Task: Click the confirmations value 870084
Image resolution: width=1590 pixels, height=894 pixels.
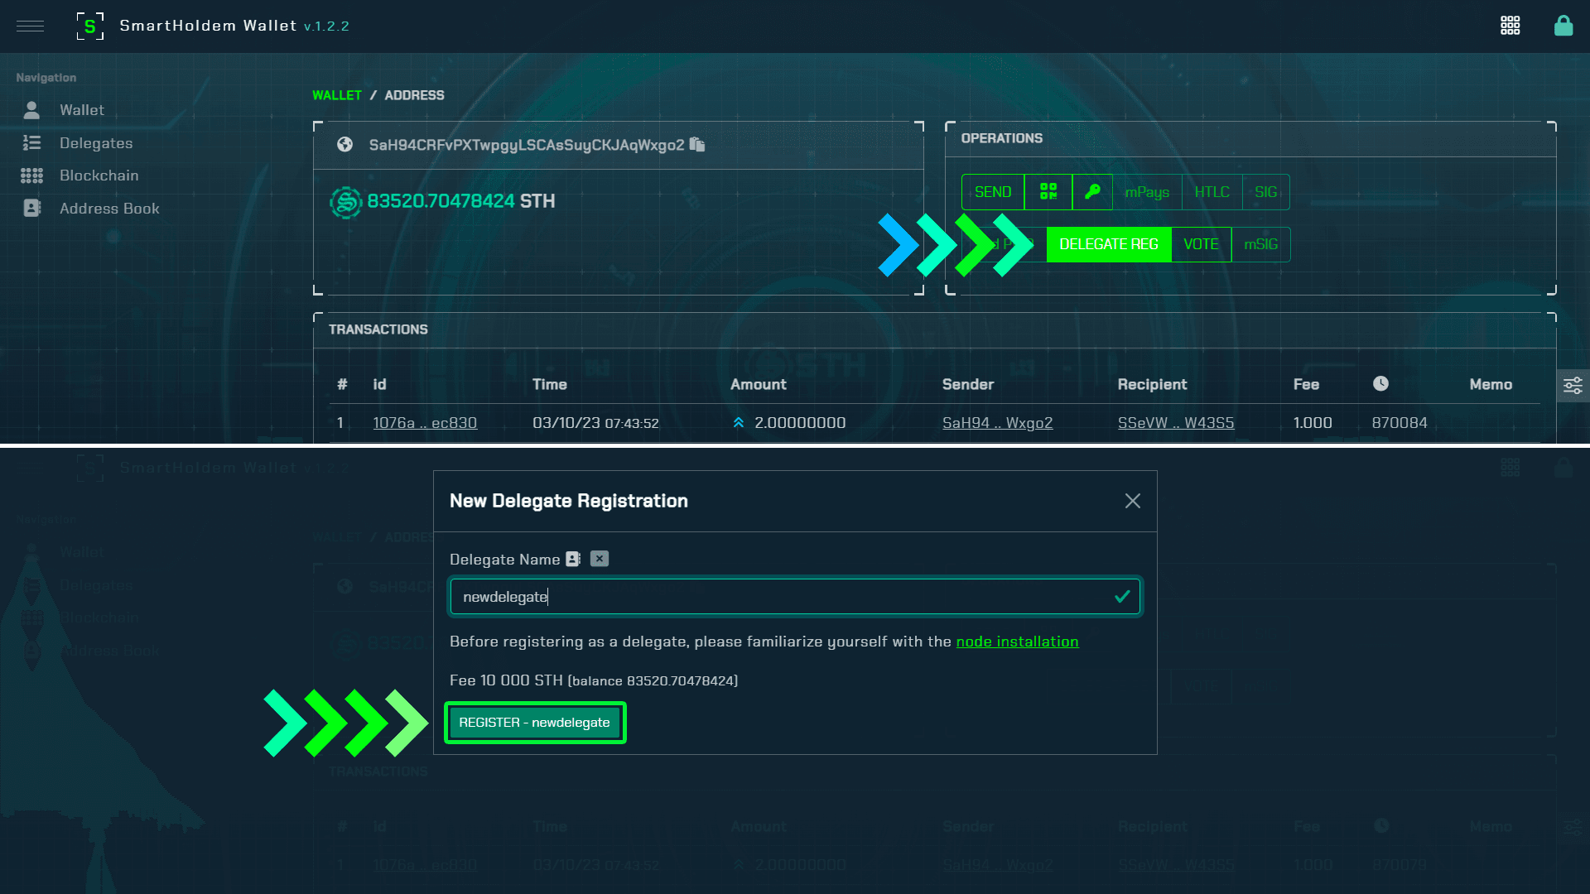Action: (1399, 423)
